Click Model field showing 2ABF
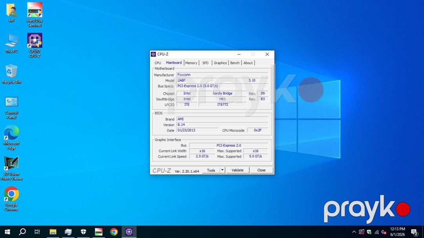424x238 pixels. [206, 80]
